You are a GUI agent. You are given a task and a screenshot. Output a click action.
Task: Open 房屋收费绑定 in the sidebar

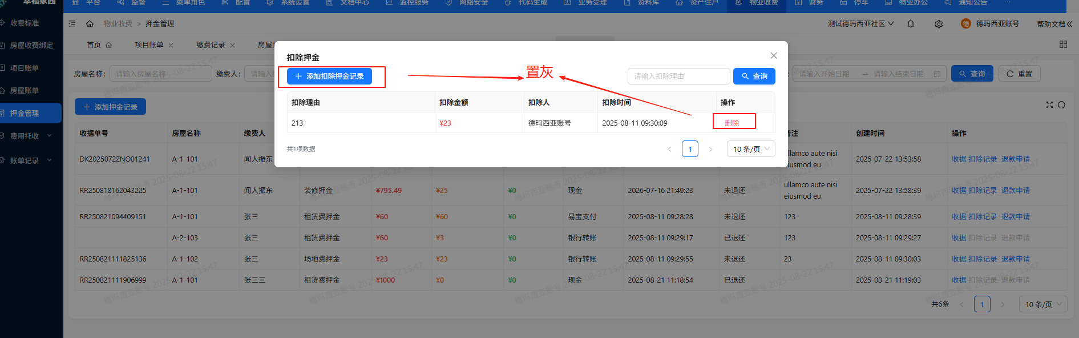click(31, 45)
